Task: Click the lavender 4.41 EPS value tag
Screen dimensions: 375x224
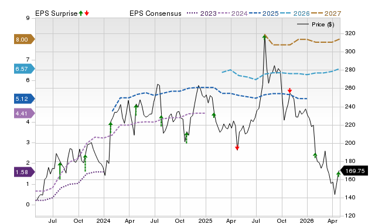Action: [x=25, y=113]
